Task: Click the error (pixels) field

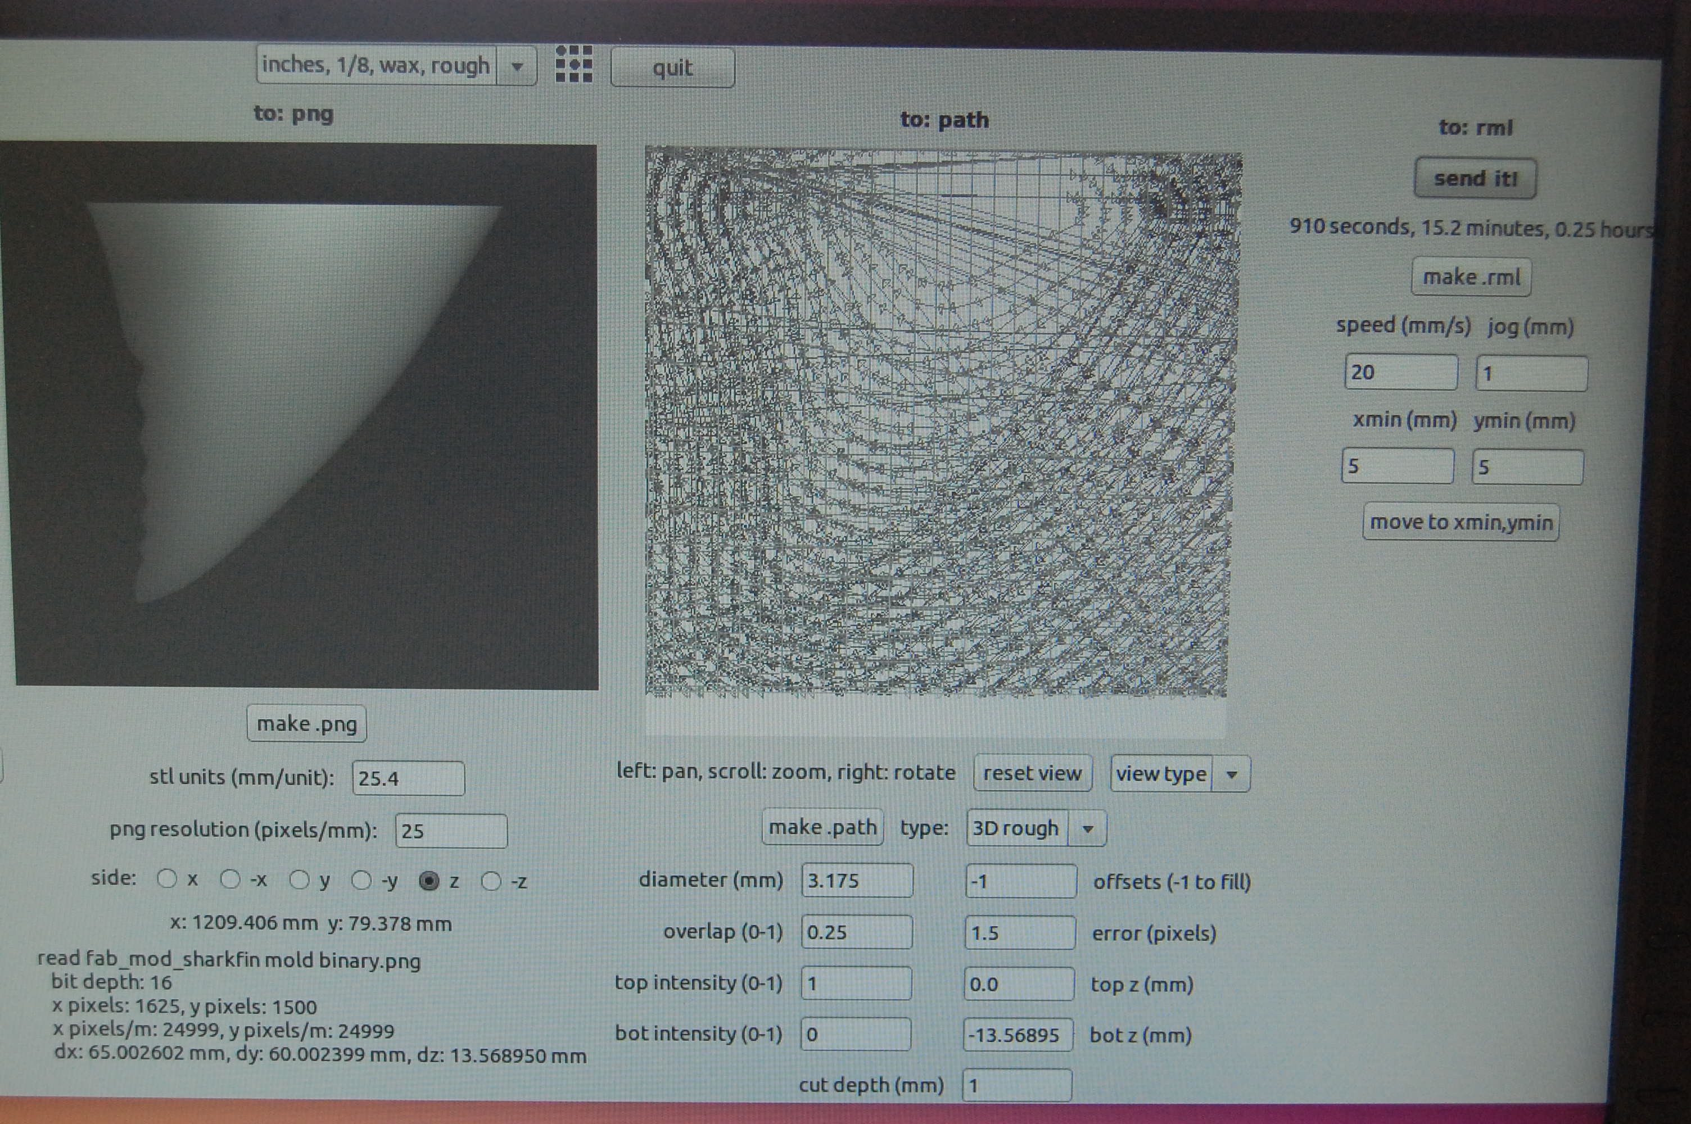Action: tap(1020, 932)
